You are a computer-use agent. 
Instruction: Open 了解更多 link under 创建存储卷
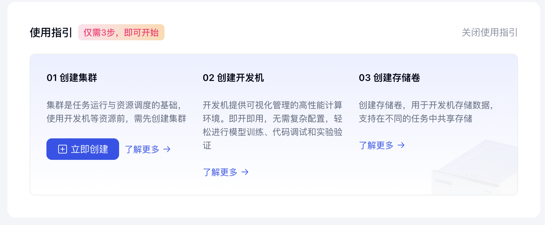pos(376,145)
